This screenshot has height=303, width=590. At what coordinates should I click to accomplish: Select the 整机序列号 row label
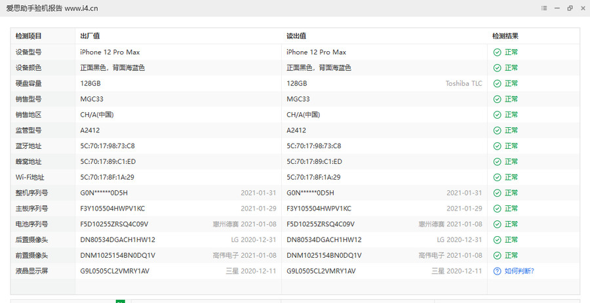[31, 193]
